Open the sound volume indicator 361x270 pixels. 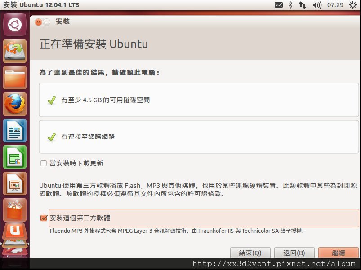click(317, 5)
